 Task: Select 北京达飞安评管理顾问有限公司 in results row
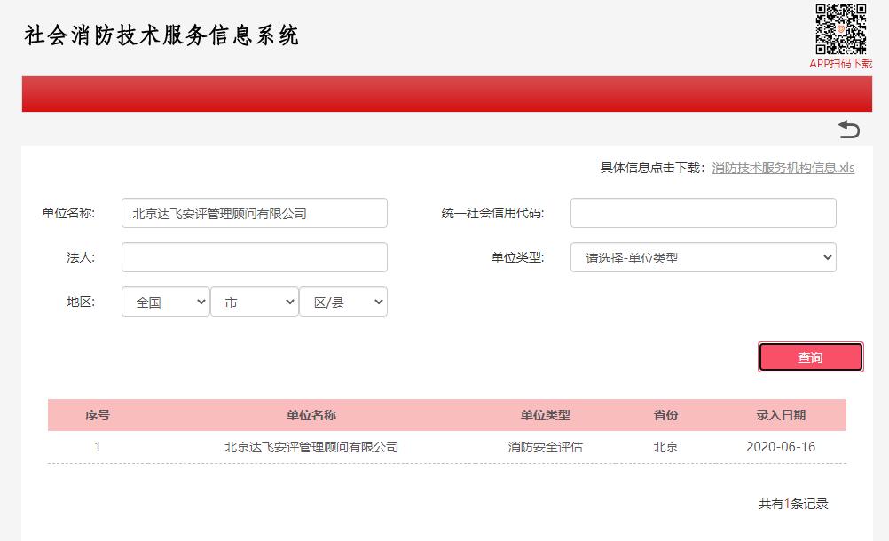point(311,447)
